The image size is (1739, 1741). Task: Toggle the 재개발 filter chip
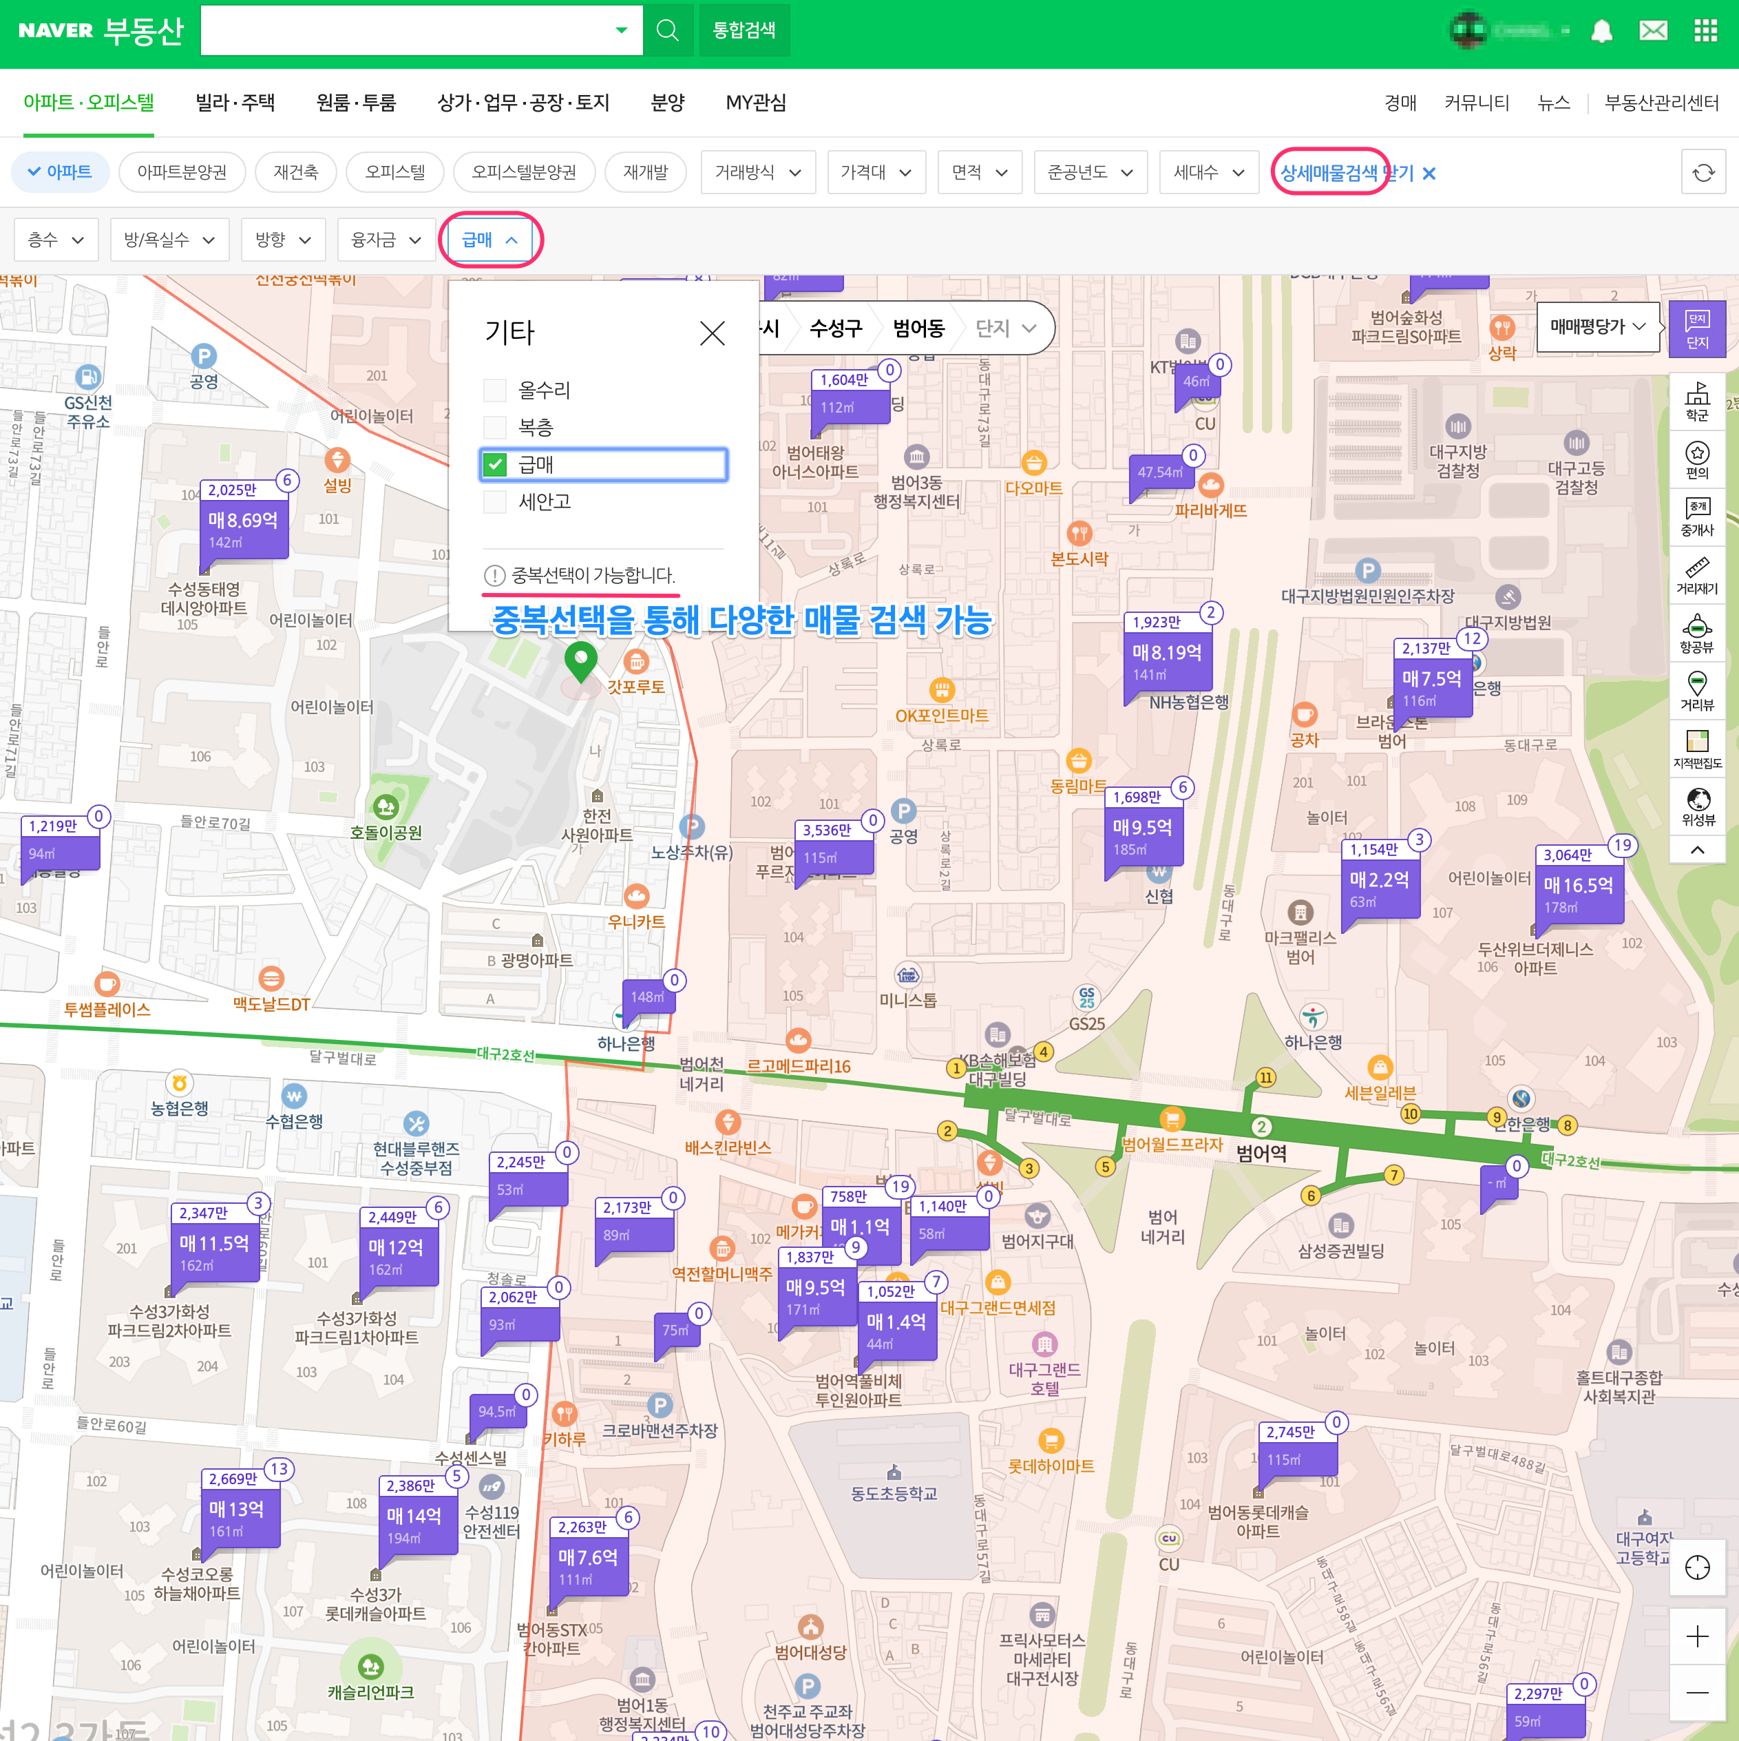click(x=645, y=172)
